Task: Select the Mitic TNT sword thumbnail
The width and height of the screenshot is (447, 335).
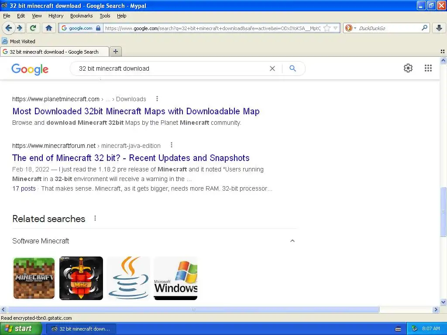Action: click(81, 278)
